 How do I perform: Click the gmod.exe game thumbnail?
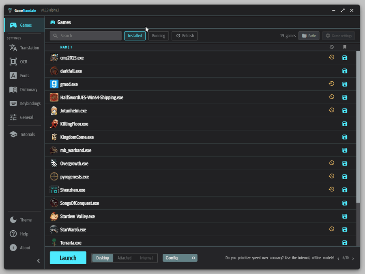pyautogui.click(x=54, y=84)
